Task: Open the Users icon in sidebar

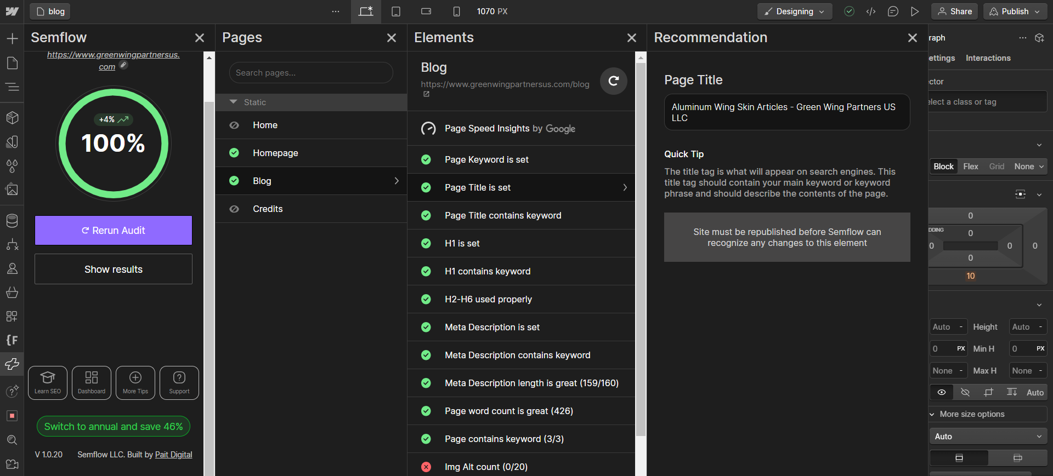Action: 12,268
